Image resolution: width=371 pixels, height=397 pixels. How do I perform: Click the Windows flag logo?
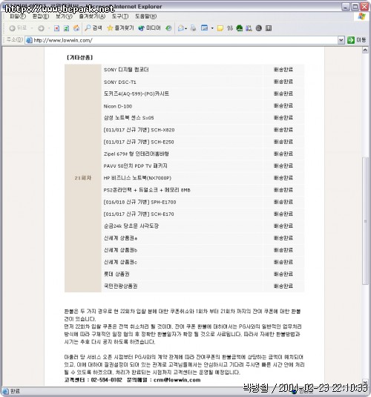click(361, 16)
